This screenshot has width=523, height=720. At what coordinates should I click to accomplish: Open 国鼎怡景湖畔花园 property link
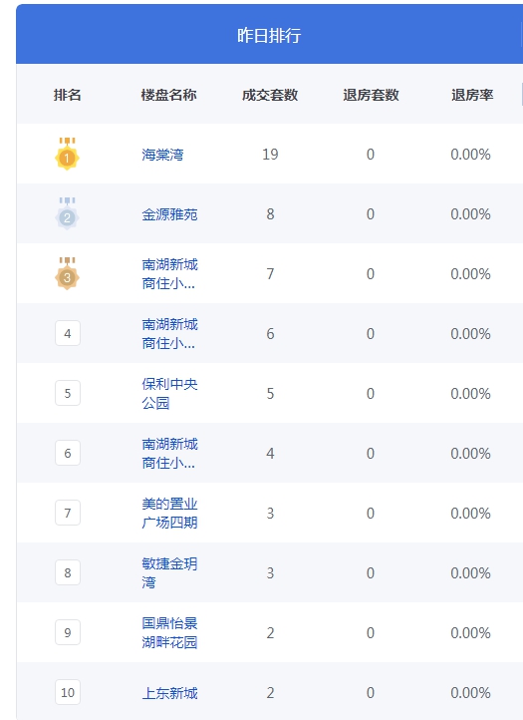[x=169, y=632]
